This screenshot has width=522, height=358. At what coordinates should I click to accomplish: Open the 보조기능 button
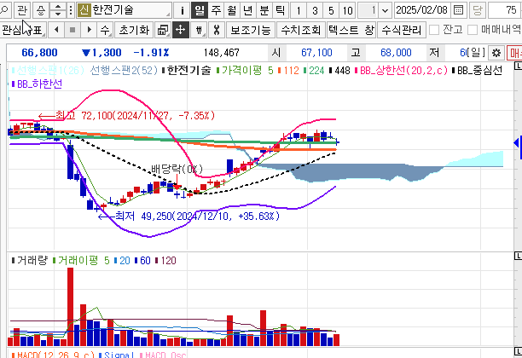pos(251,30)
